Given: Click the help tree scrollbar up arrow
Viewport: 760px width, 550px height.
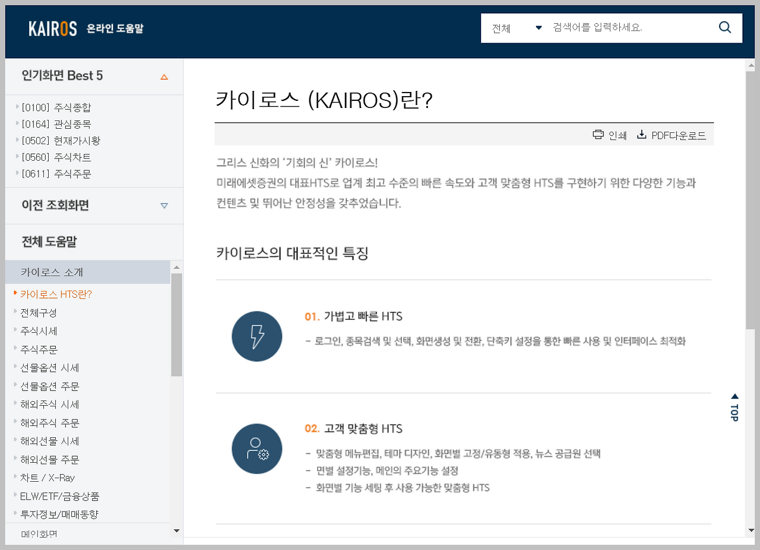Looking at the screenshot, I should (x=176, y=266).
